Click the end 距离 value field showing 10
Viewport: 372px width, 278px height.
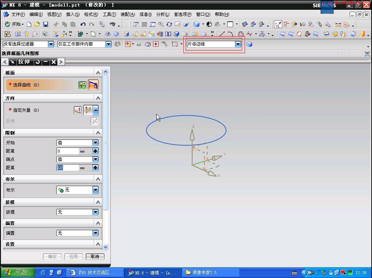tap(68, 168)
